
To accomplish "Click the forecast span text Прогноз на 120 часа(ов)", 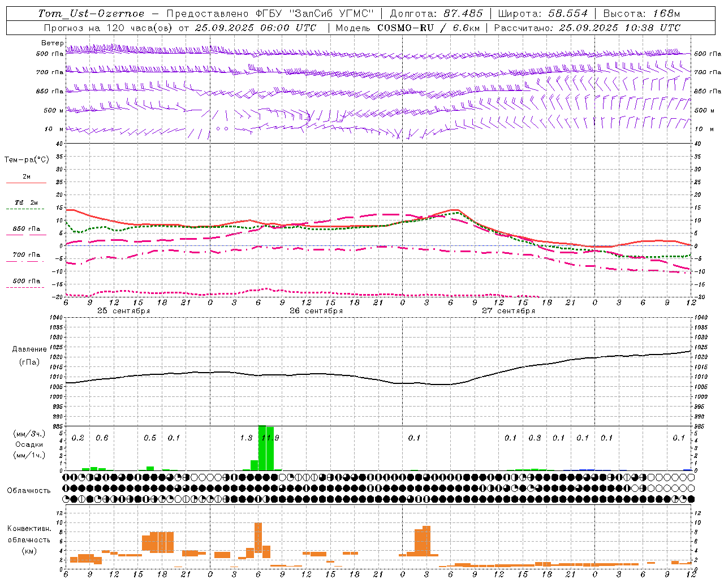I will [108, 28].
